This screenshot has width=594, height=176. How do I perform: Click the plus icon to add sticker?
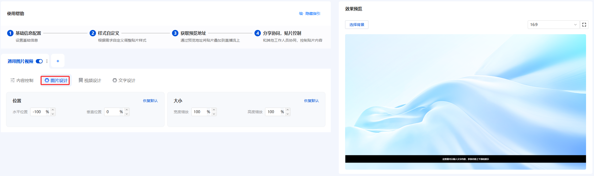coord(58,61)
